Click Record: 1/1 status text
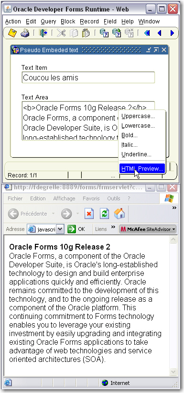Image resolution: width=184 pixels, height=393 pixels. point(22,175)
